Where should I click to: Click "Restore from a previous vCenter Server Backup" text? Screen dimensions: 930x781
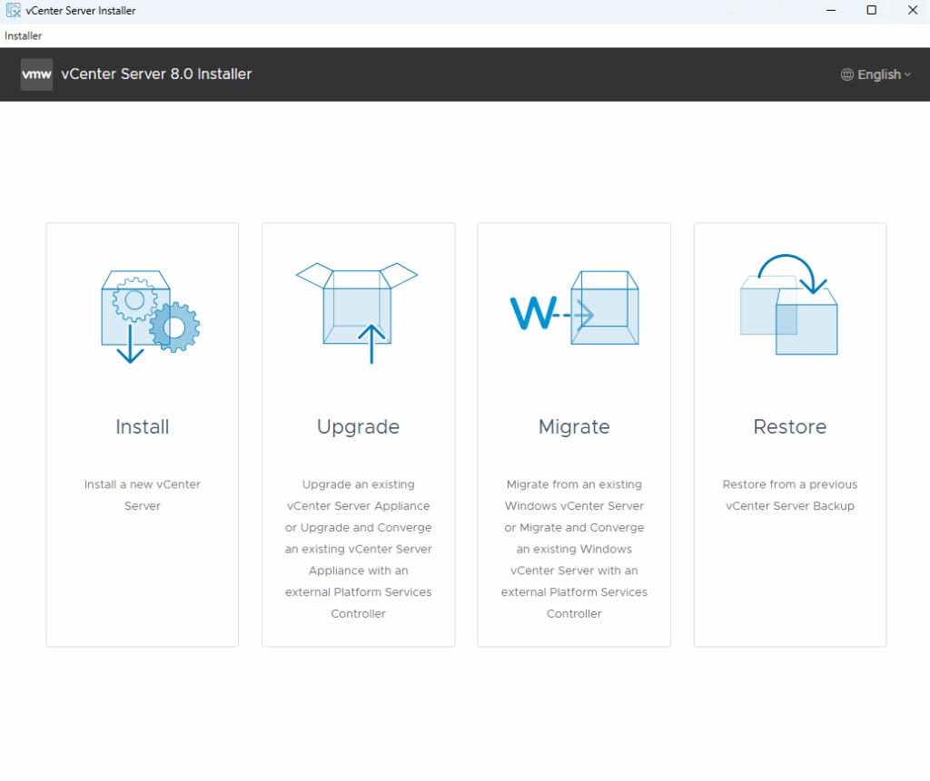click(x=790, y=494)
